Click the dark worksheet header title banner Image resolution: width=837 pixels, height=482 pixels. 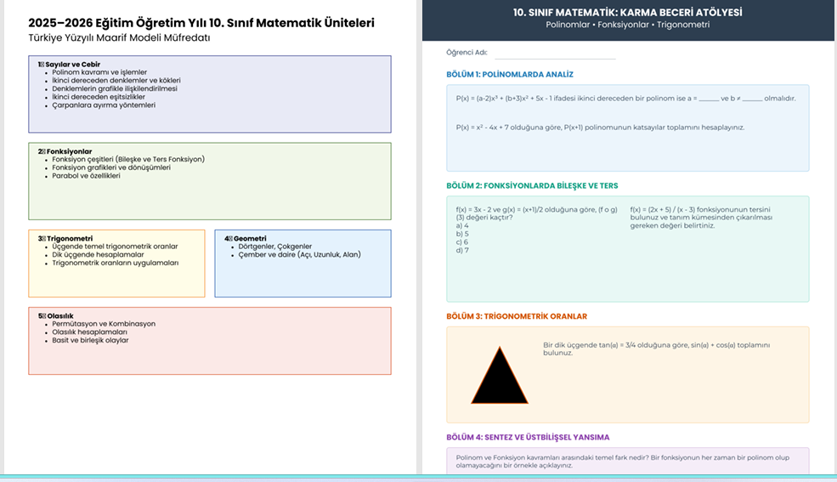coord(628,19)
